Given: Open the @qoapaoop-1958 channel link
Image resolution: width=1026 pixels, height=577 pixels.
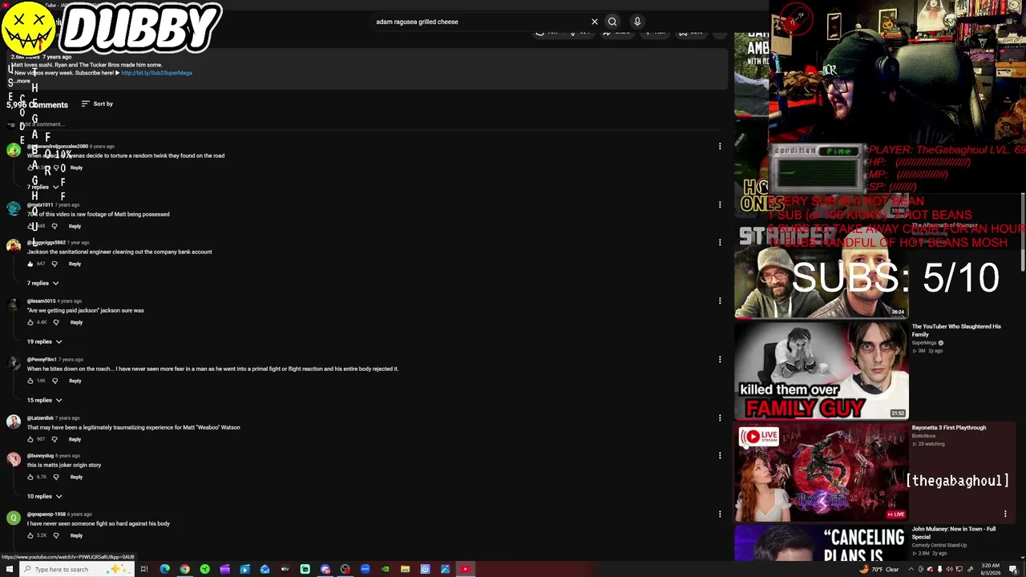Looking at the screenshot, I should [x=46, y=514].
